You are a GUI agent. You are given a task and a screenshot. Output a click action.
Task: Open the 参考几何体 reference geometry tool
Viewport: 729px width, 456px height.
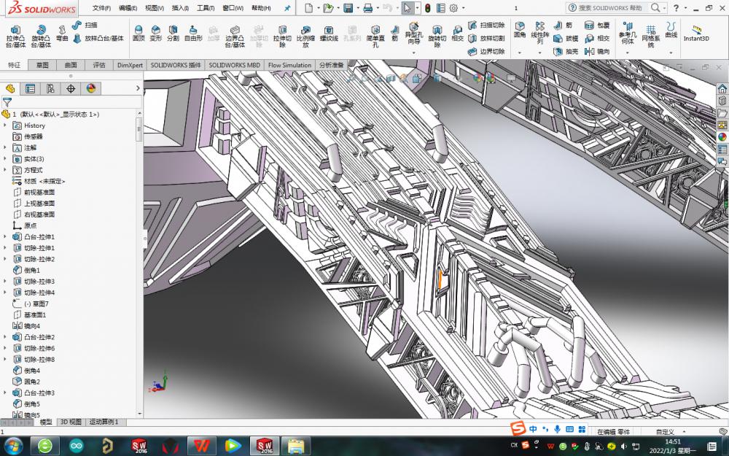point(628,33)
